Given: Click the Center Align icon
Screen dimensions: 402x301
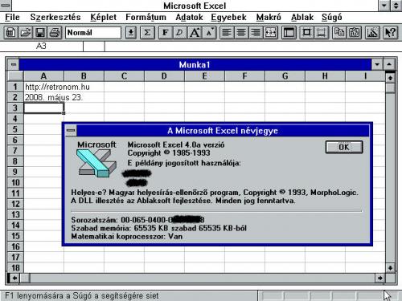Looking at the screenshot, I should (x=241, y=33).
